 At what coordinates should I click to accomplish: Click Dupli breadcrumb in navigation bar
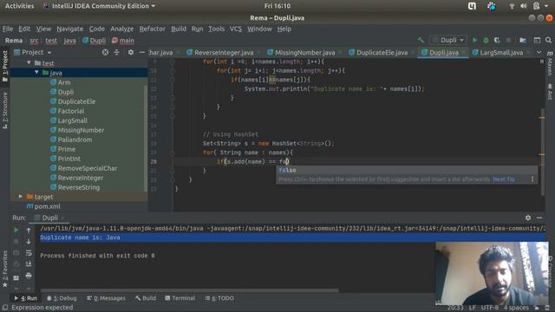click(94, 41)
